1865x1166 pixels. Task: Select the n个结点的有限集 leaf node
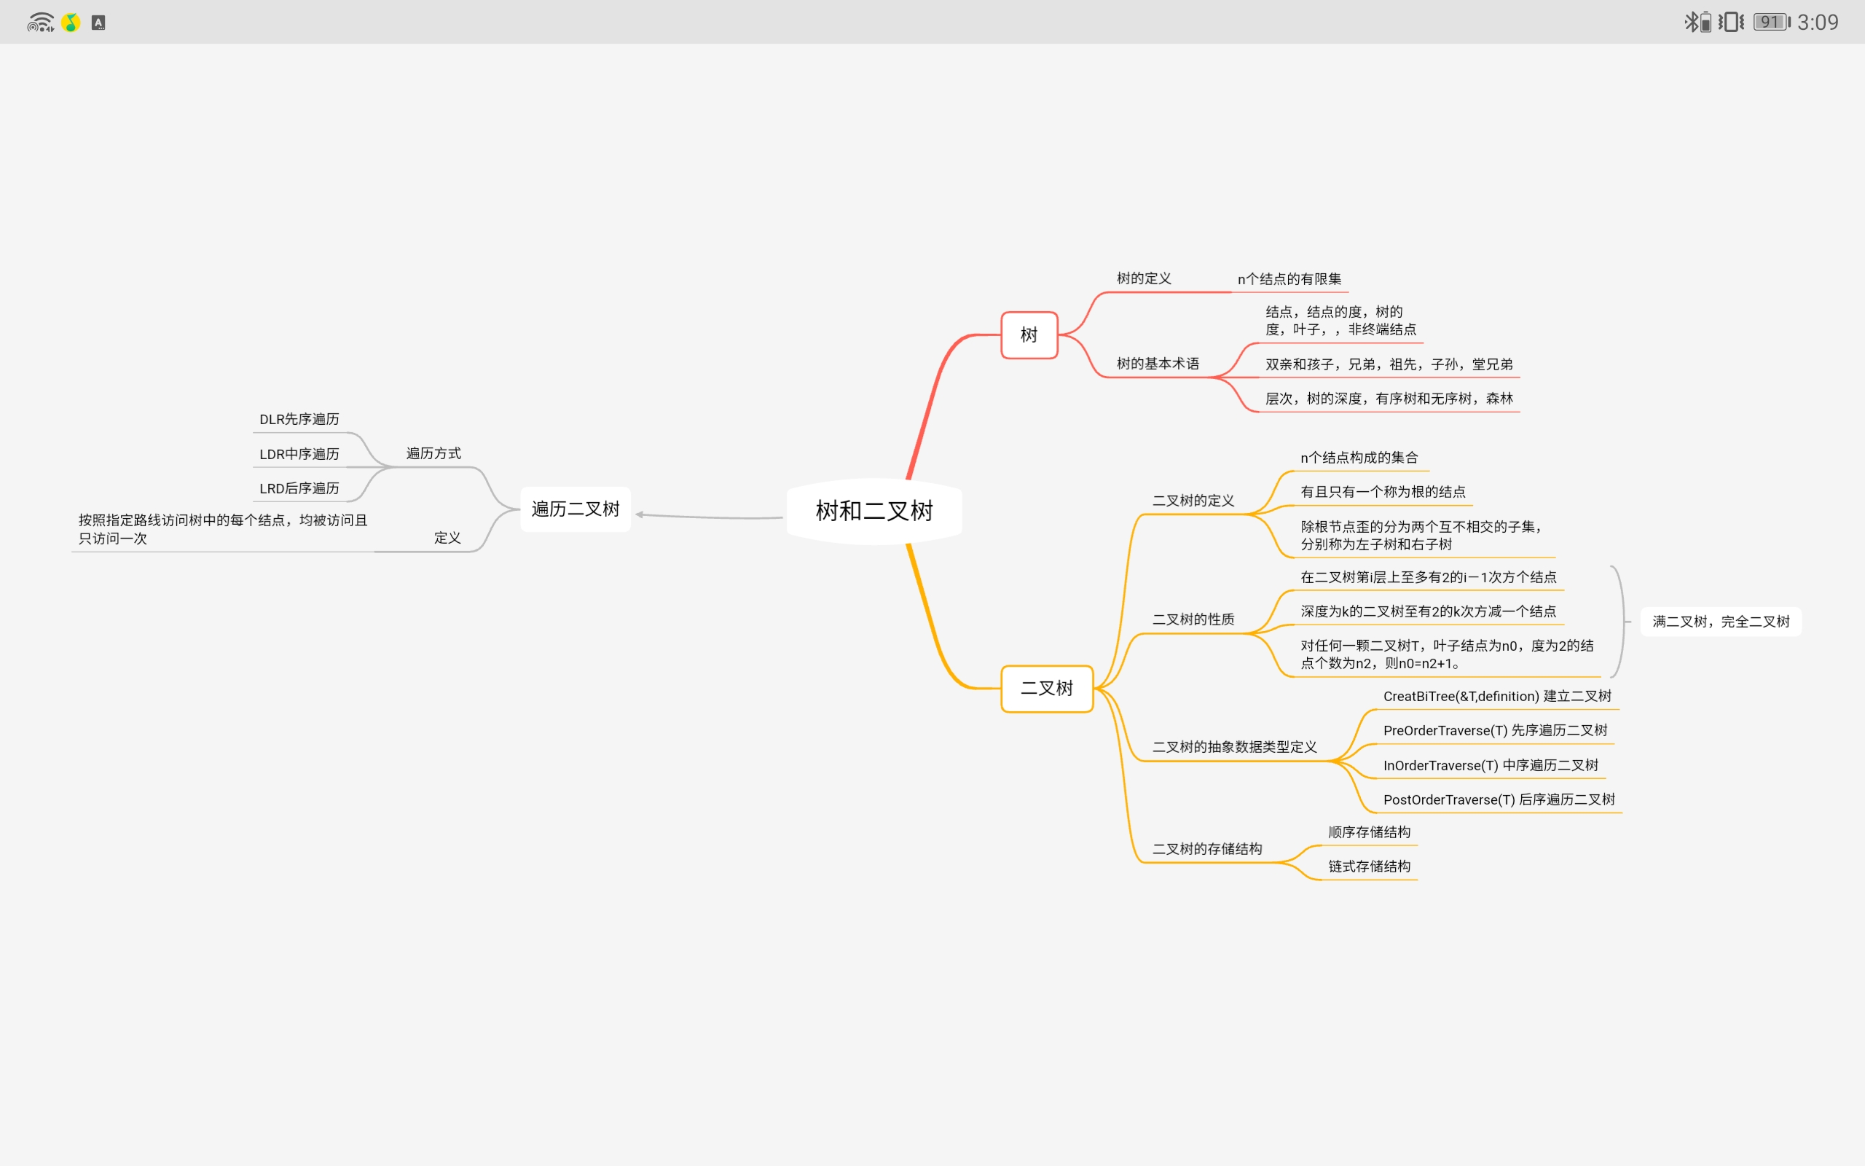click(1289, 279)
